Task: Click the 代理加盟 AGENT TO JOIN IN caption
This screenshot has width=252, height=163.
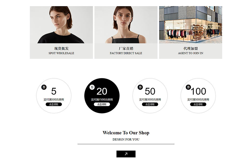Action: [191, 51]
